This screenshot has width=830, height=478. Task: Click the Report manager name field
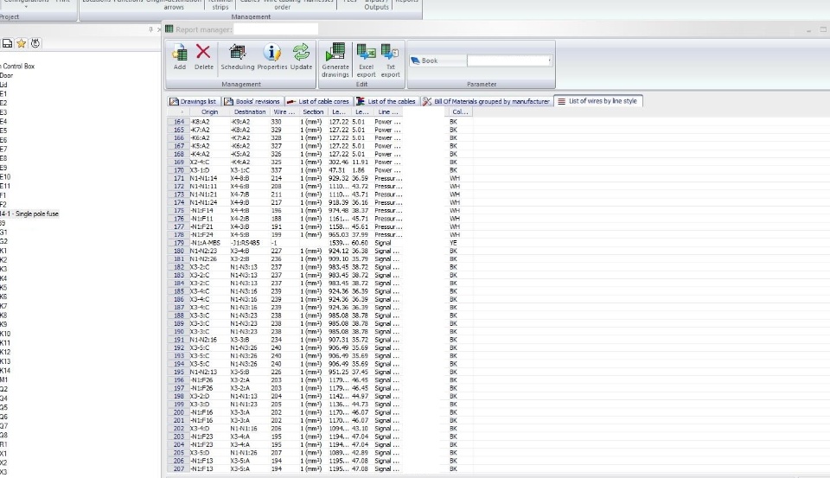(x=276, y=29)
